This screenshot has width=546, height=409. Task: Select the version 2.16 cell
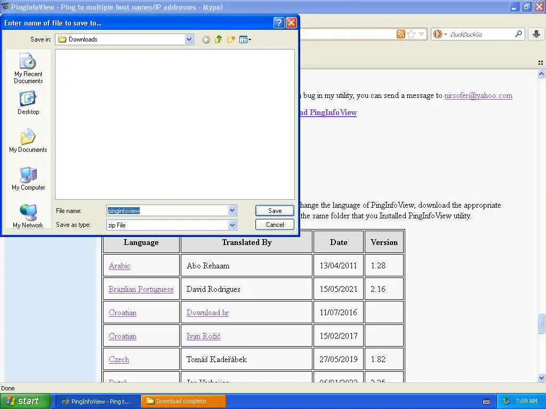click(384, 289)
